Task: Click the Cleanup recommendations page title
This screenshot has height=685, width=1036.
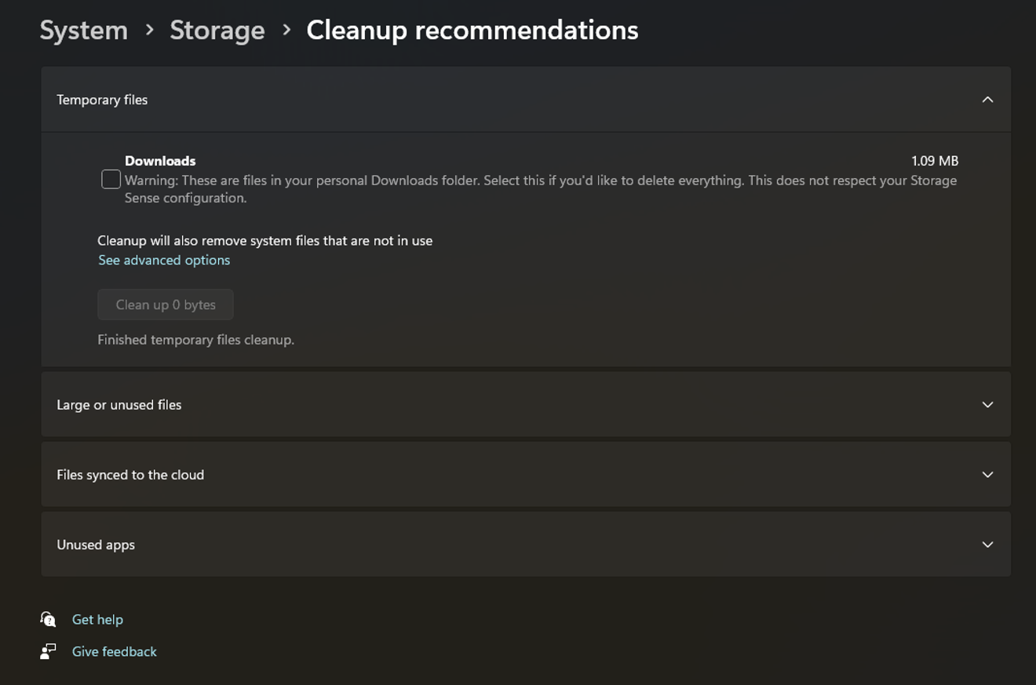Action: [x=472, y=30]
